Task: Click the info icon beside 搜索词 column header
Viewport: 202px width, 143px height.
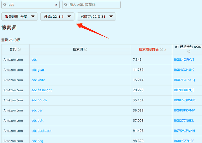Action: pos(86,50)
